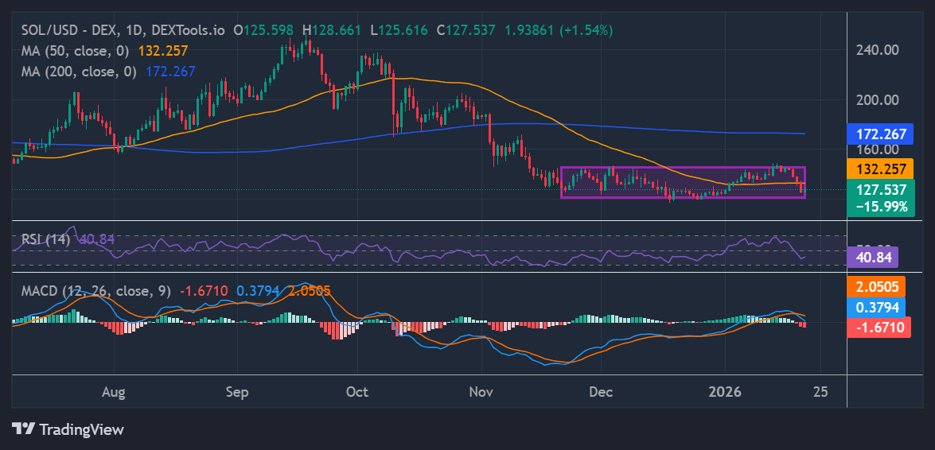Click the MACD (12, 26, close, 9) label
Screen dimensions: 935x450
pyautogui.click(x=95, y=292)
